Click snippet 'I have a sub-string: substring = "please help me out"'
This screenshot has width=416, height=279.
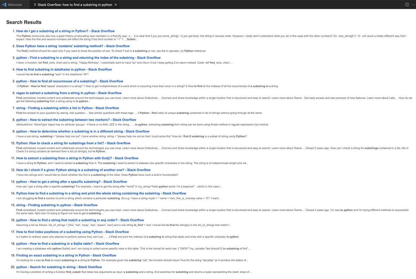click(x=131, y=136)
